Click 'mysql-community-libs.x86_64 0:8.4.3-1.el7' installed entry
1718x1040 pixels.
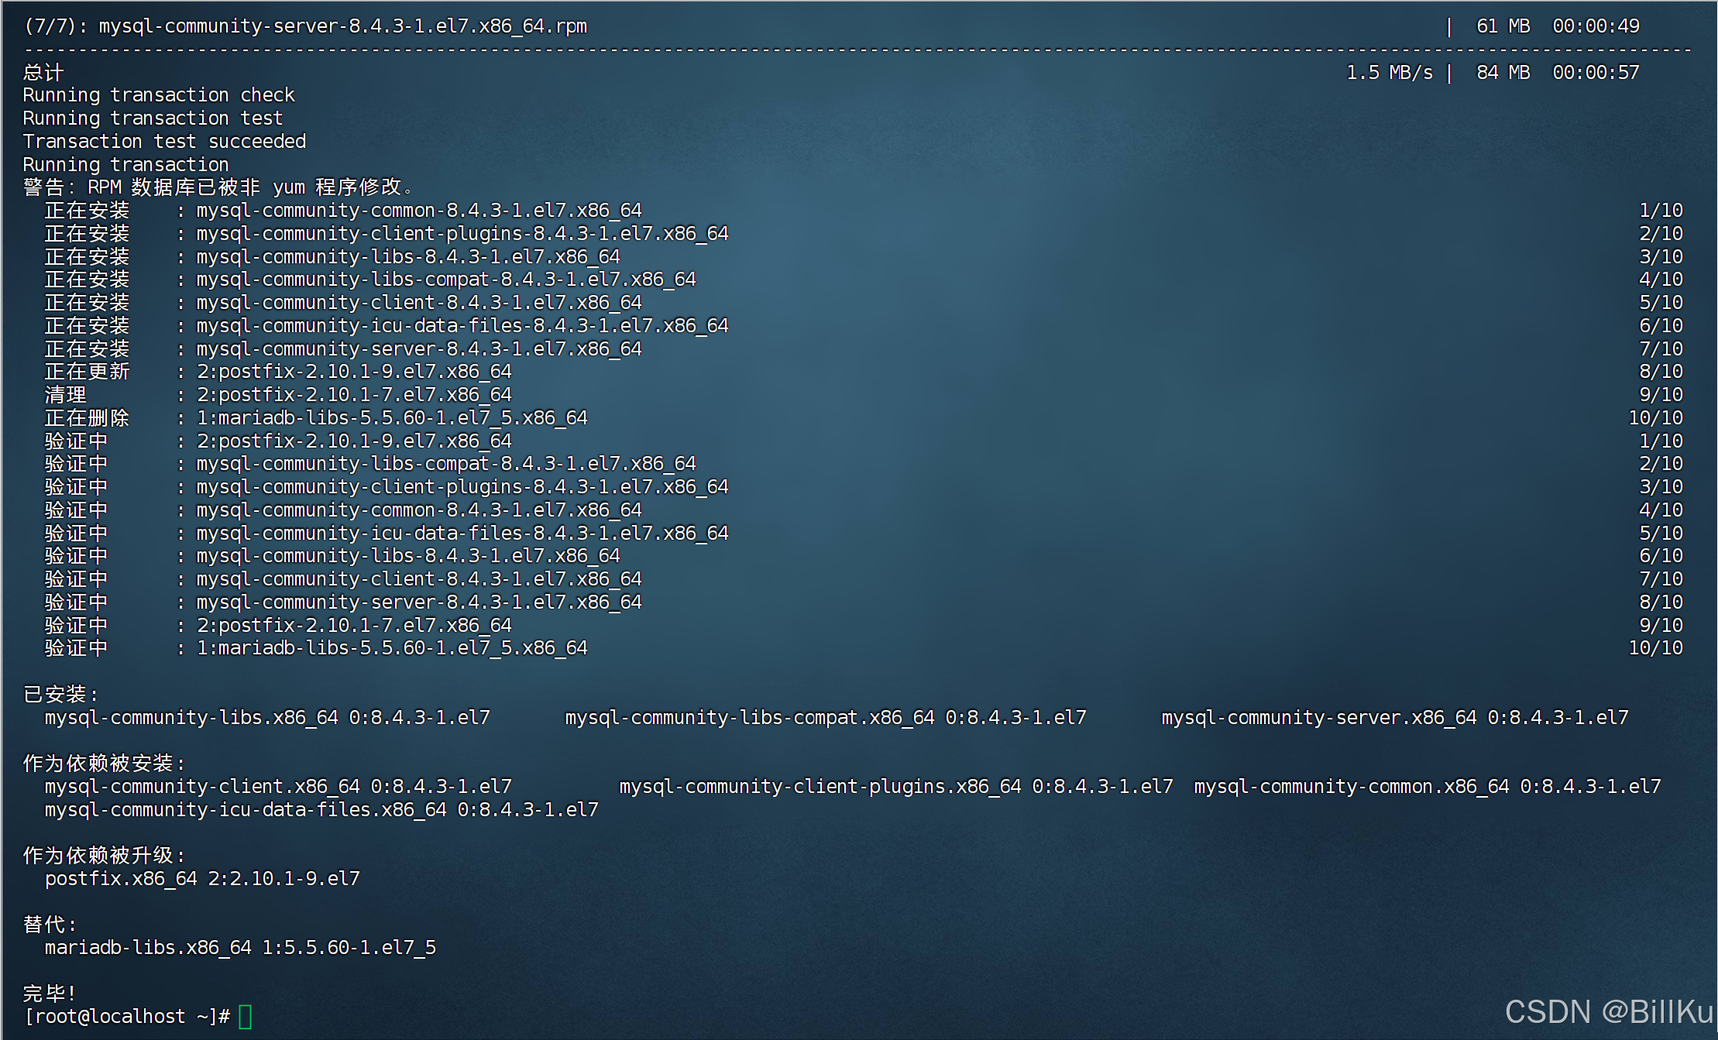267,718
